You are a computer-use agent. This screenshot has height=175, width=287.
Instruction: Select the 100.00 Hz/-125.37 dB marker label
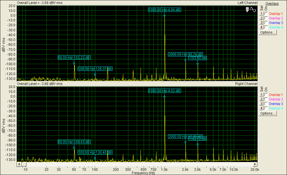(95, 69)
